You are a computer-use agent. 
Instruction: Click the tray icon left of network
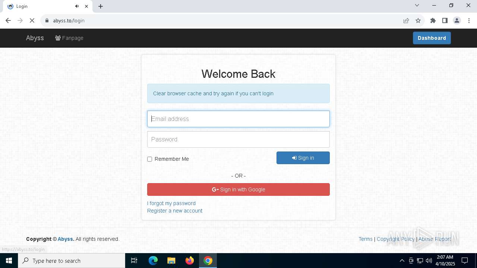(x=411, y=261)
